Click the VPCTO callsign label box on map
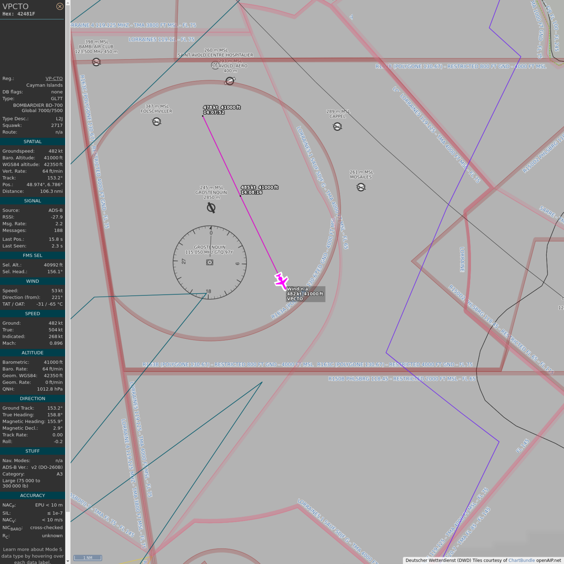The image size is (564, 564). 305,294
